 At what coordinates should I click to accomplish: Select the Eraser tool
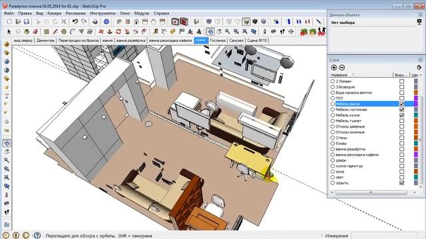pos(35,32)
